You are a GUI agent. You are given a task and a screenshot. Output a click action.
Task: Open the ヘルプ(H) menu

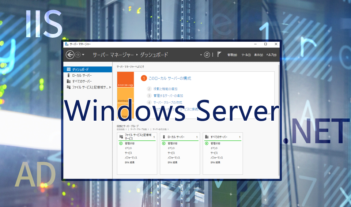coord(271,55)
